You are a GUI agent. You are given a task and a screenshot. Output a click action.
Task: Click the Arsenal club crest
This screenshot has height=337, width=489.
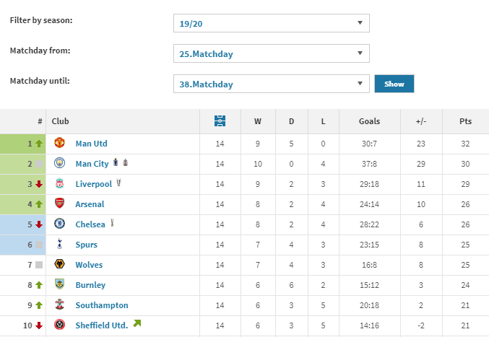(x=60, y=204)
